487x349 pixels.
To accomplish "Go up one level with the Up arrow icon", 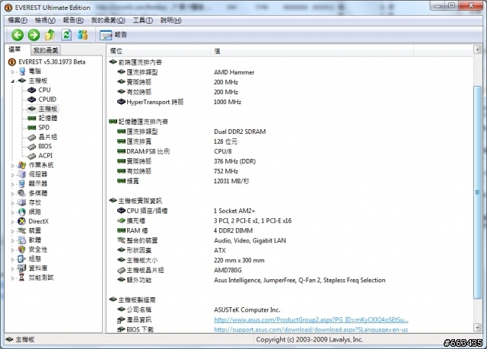I will [50, 35].
